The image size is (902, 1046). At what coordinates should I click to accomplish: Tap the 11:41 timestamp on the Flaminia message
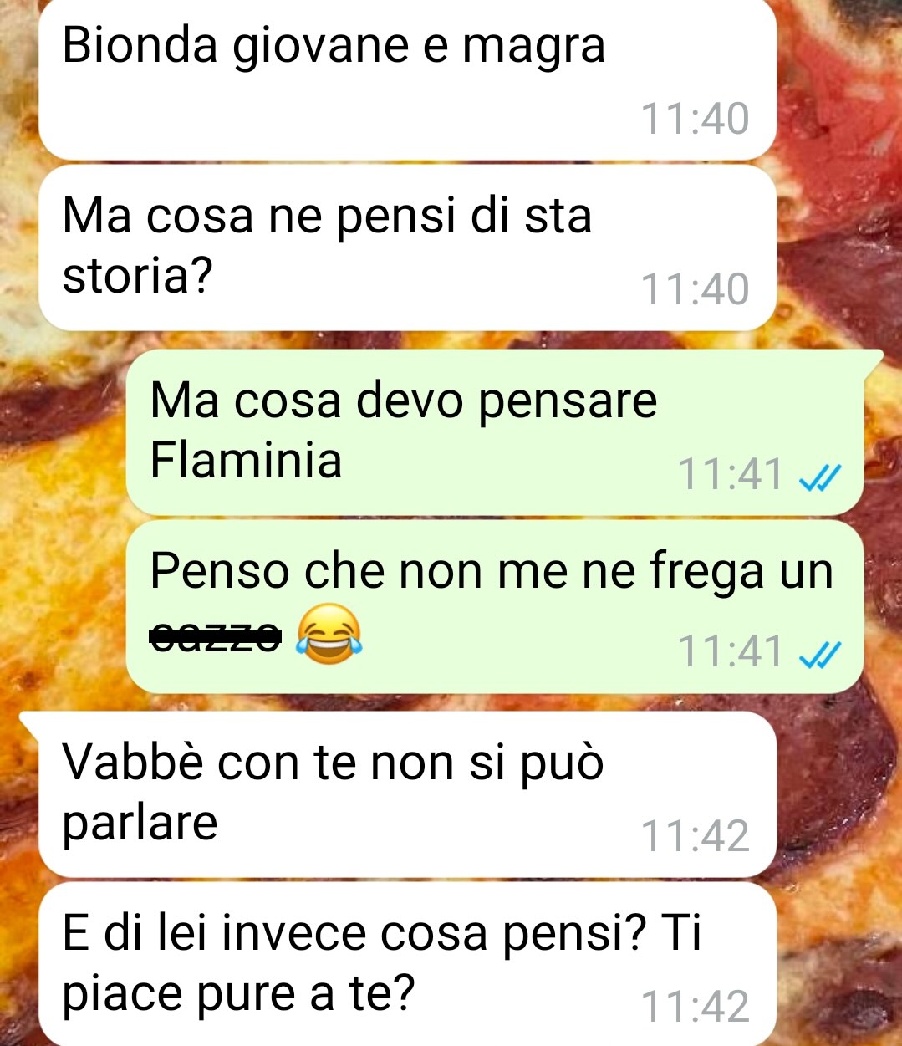tap(731, 475)
